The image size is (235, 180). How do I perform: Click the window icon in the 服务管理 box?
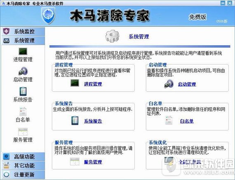(75, 162)
